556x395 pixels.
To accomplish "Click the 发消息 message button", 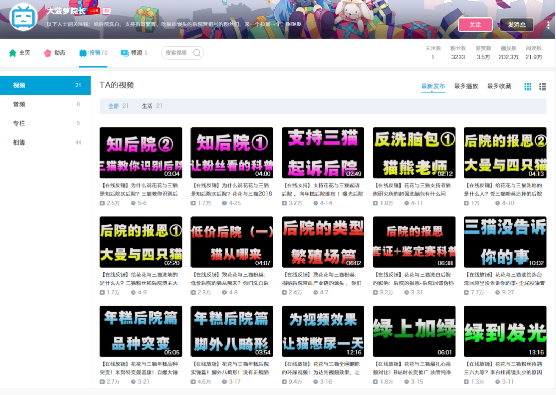I will (x=516, y=25).
